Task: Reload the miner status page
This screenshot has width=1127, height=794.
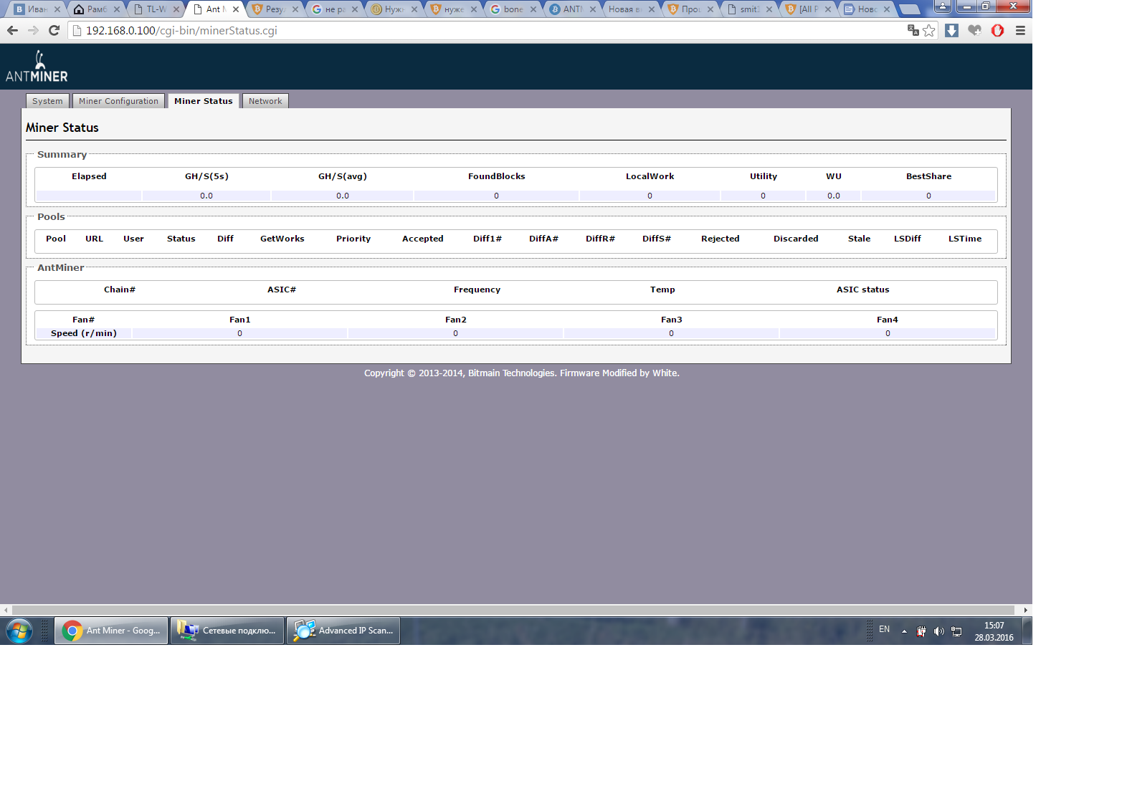Action: pyautogui.click(x=54, y=30)
